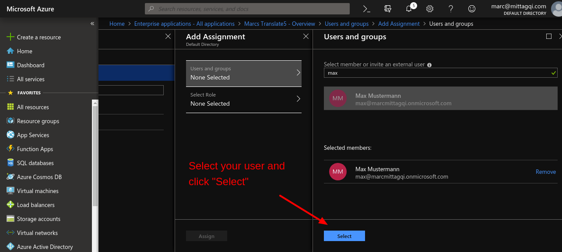Open the Select Role None Selected row
The image size is (562, 252).
[x=244, y=100]
